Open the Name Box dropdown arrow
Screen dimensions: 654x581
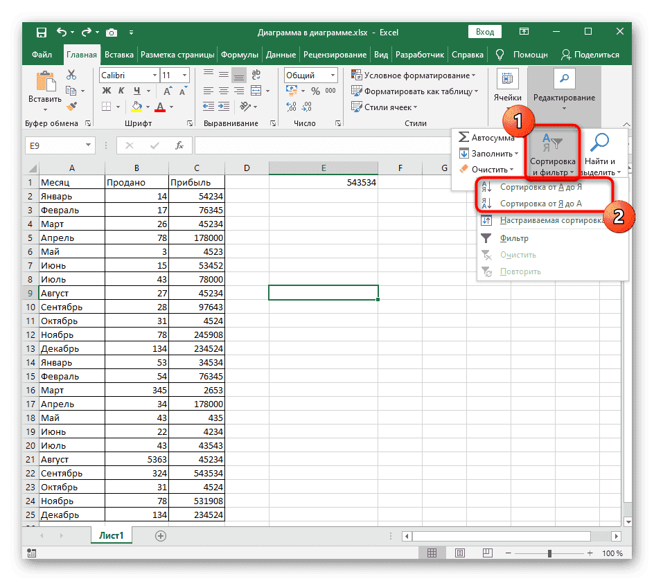[89, 145]
